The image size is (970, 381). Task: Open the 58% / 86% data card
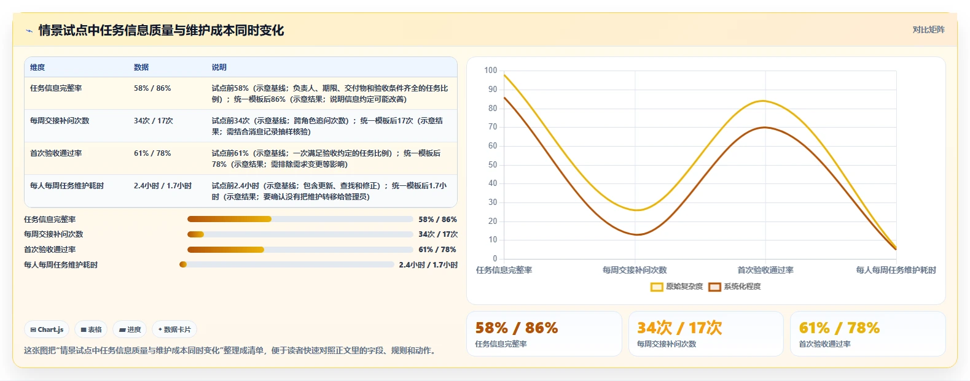544,334
